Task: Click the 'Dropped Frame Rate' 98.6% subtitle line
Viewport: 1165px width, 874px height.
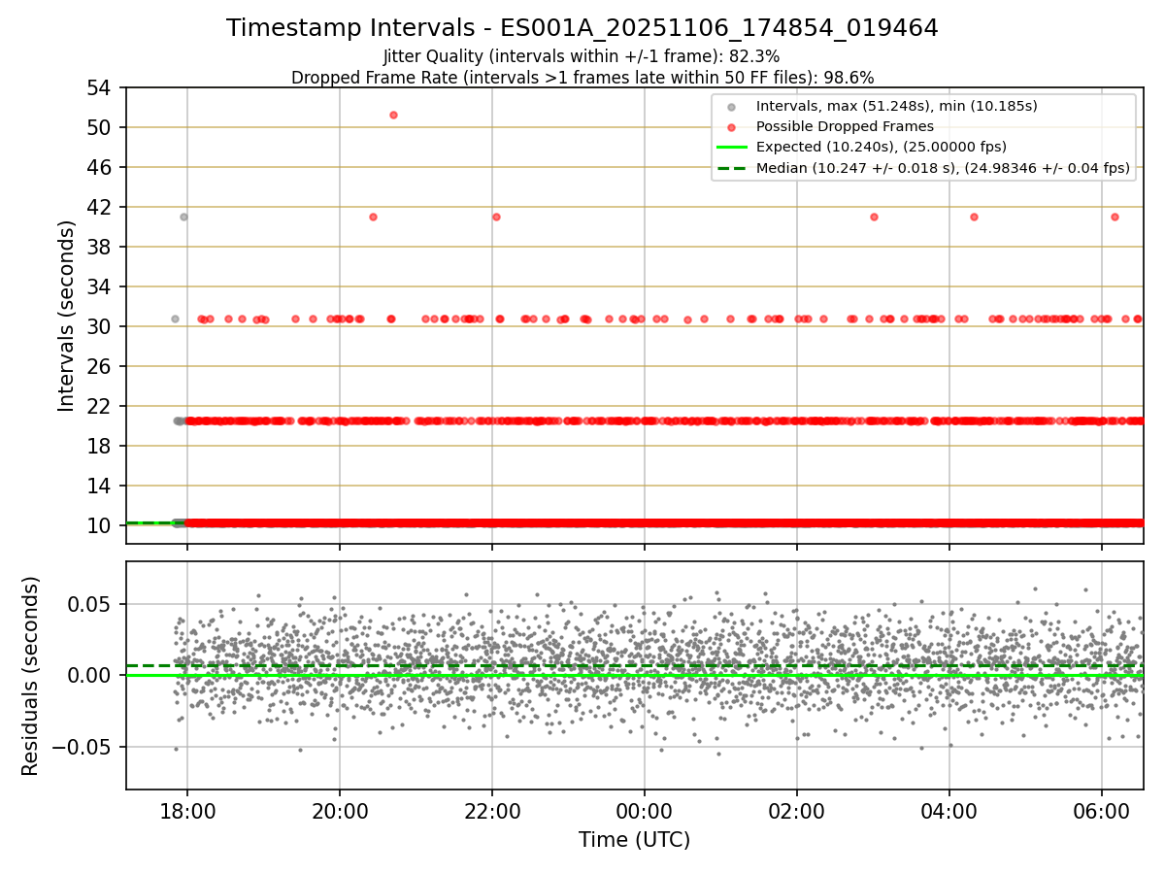Action: click(582, 78)
